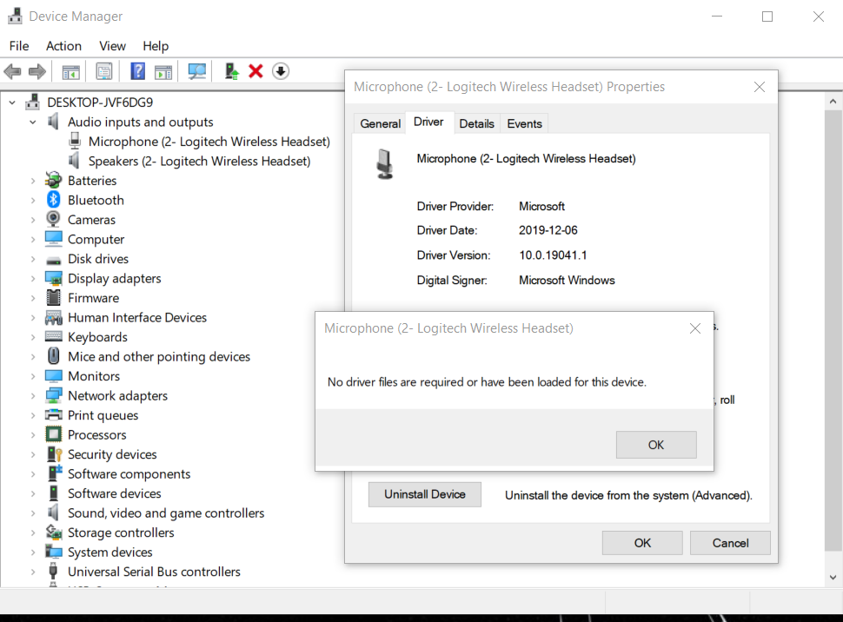Click the Keyboards category icon
The width and height of the screenshot is (843, 622).
53,336
